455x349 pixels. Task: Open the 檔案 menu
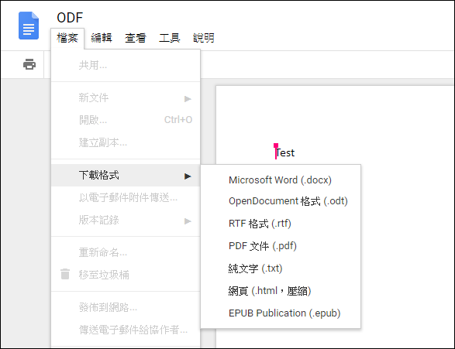(67, 38)
